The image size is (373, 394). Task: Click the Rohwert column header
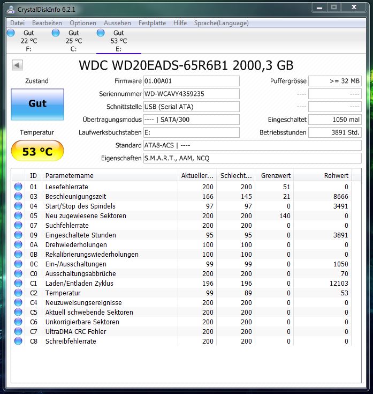point(323,176)
